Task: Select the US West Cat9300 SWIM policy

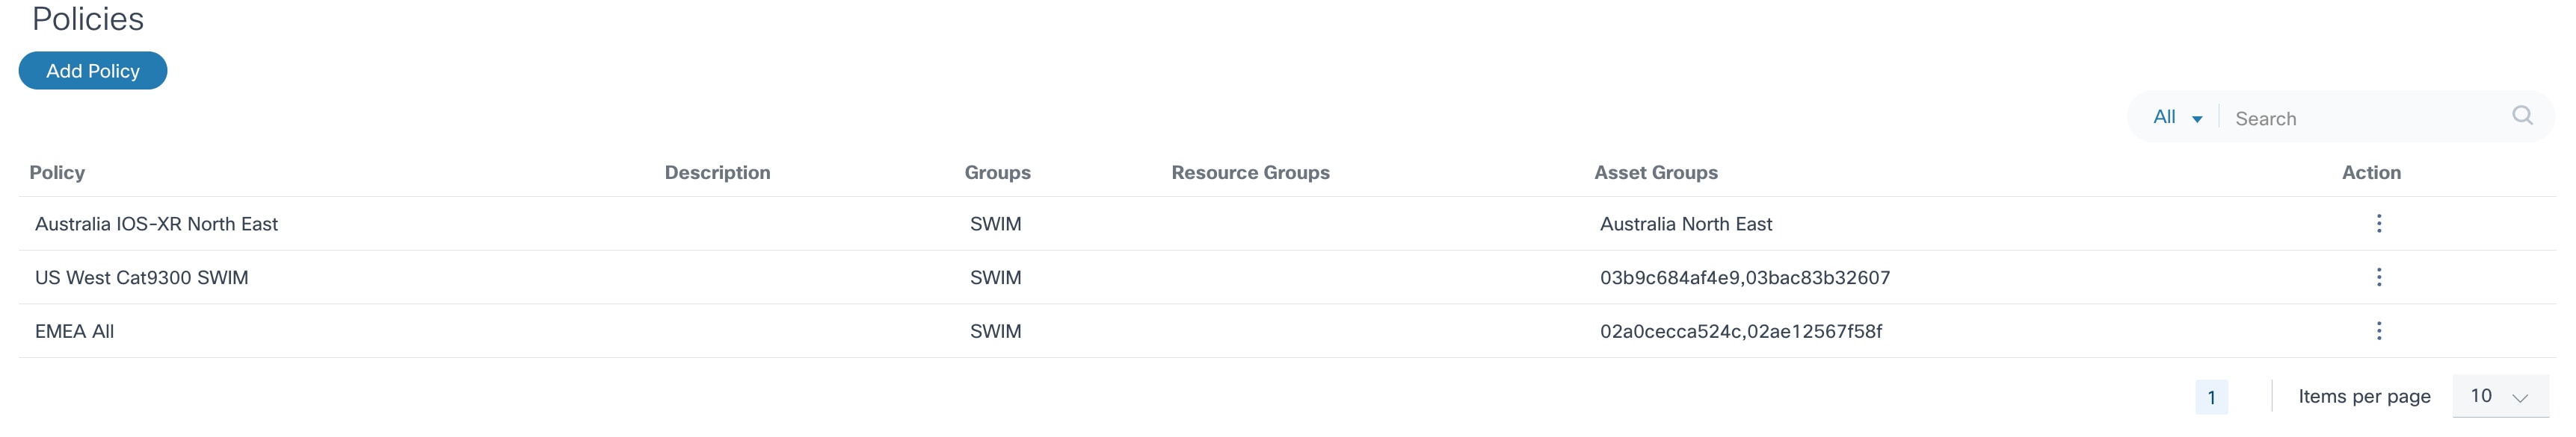Action: [141, 278]
